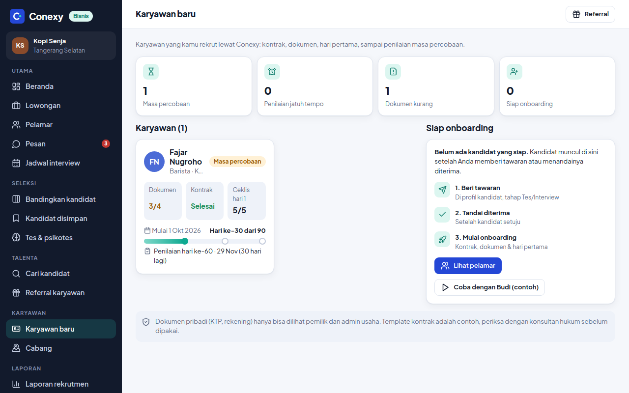Image resolution: width=629 pixels, height=393 pixels.
Task: Open Referral karyawan menu item
Action: click(61, 293)
